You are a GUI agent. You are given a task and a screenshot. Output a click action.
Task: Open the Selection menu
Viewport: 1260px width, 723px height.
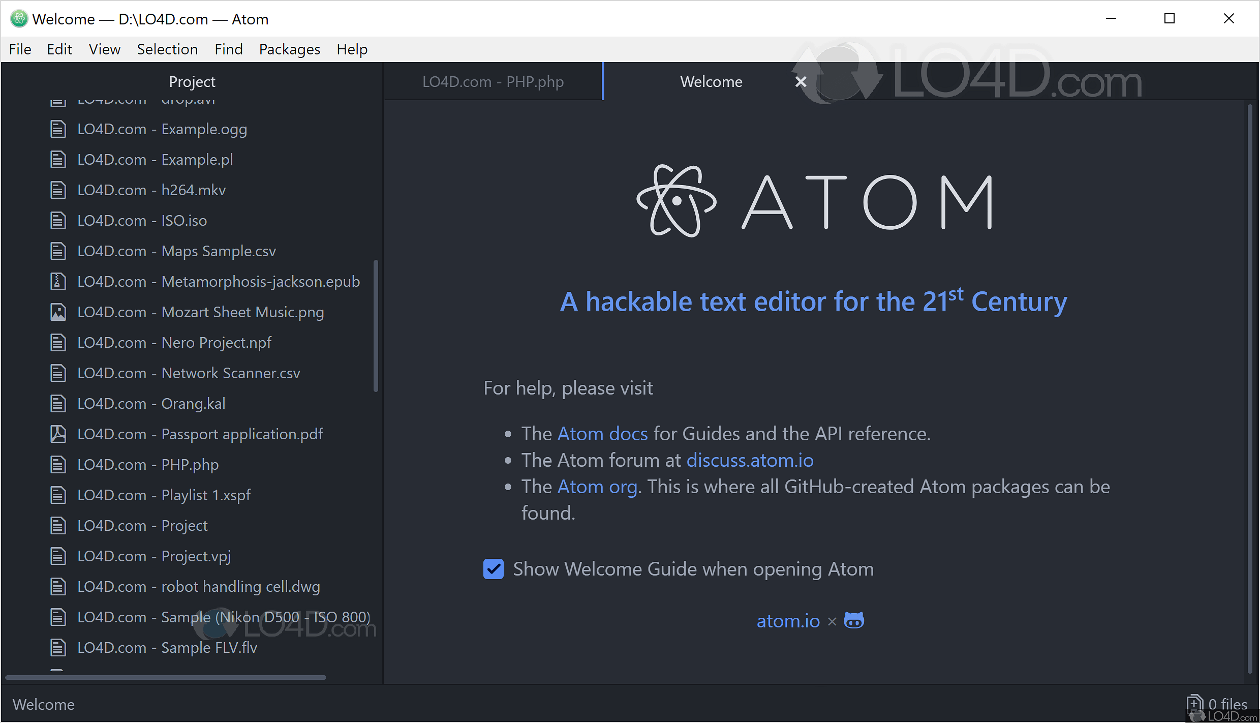167,49
